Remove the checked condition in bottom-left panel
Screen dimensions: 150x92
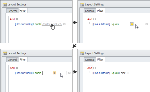69,73
